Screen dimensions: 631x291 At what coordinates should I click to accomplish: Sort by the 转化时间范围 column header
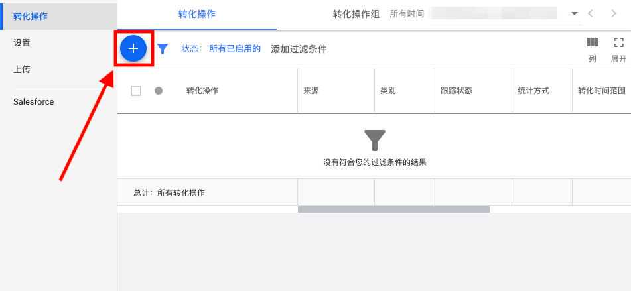tap(602, 91)
